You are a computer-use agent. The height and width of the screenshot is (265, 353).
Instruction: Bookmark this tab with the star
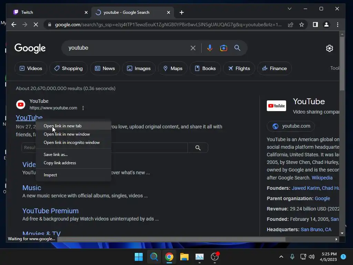click(302, 24)
